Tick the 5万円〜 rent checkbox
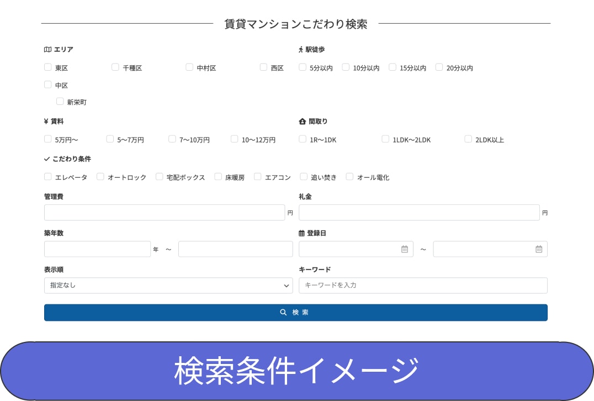 pos(47,139)
